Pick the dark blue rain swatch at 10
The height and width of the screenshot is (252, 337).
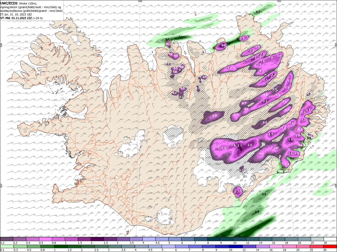236,246
